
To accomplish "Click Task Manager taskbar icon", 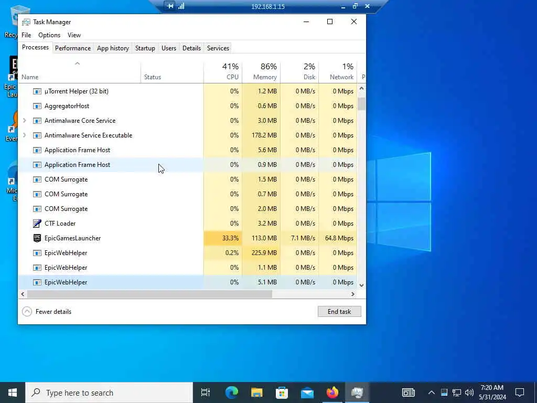I will coord(357,393).
